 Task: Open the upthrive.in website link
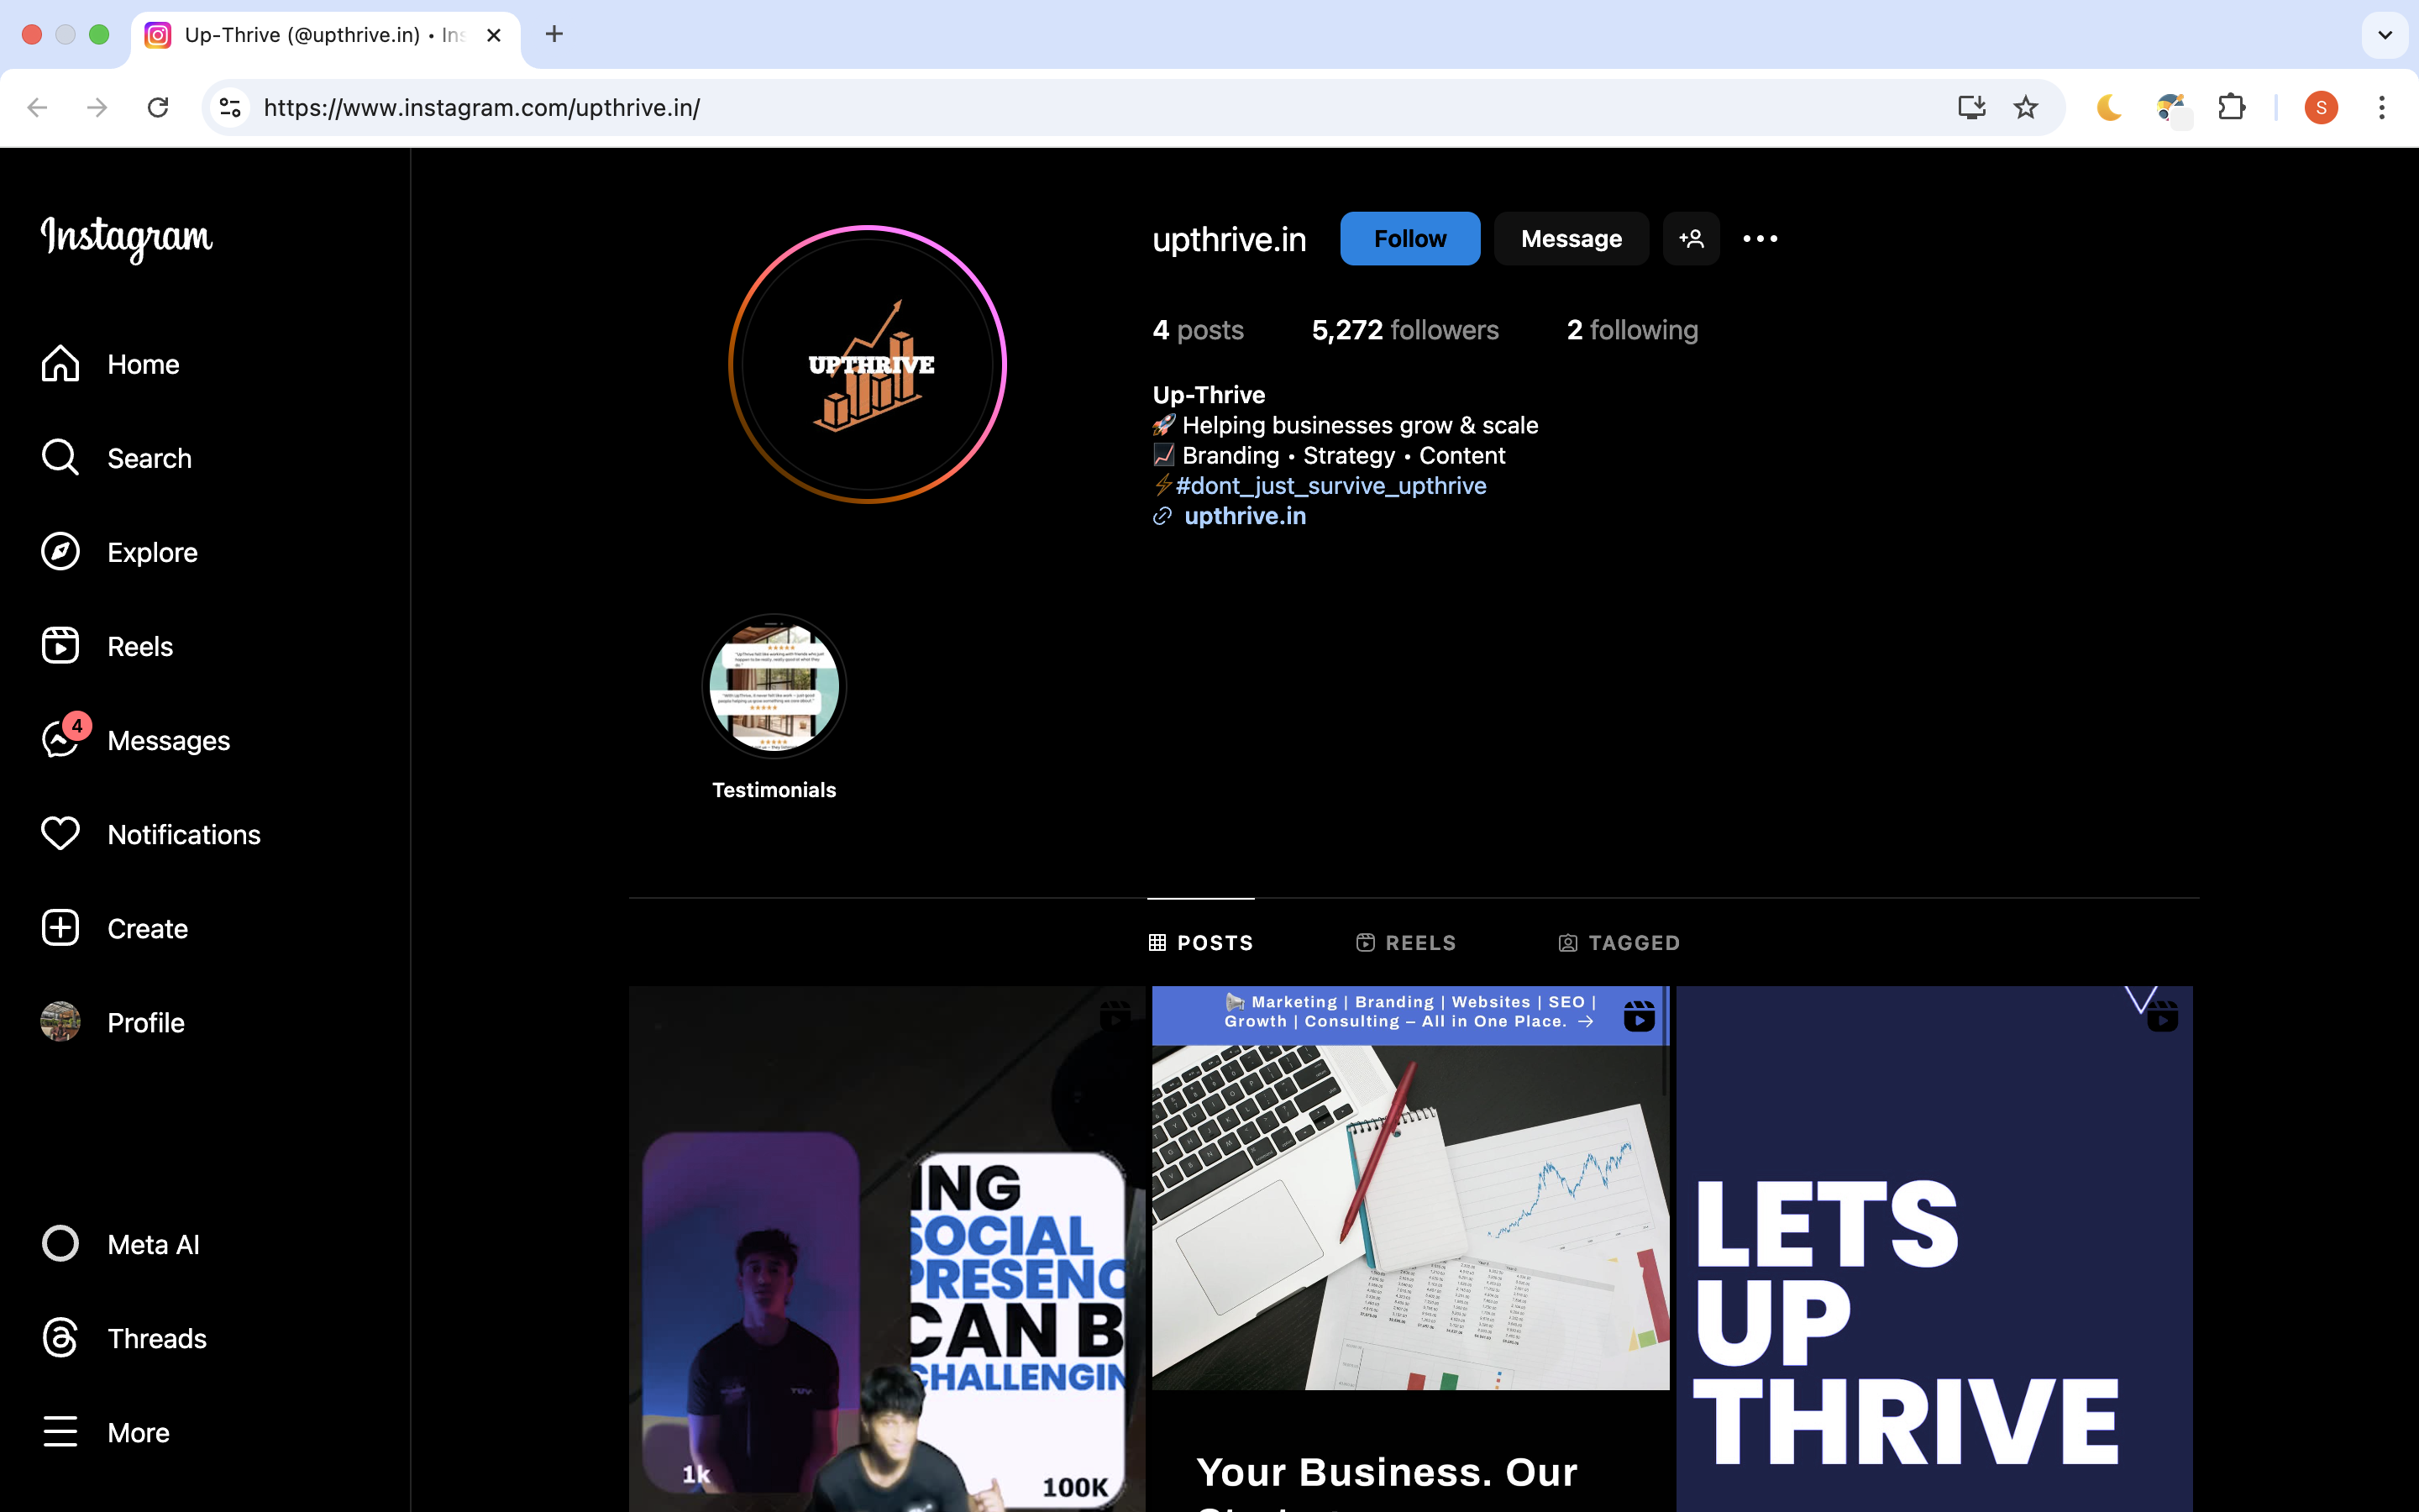(1245, 516)
